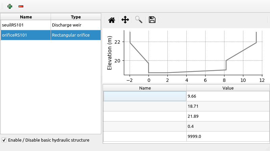Toggle Enable / Disable basic hydraulic structure checkbox

pyautogui.click(x=4, y=140)
